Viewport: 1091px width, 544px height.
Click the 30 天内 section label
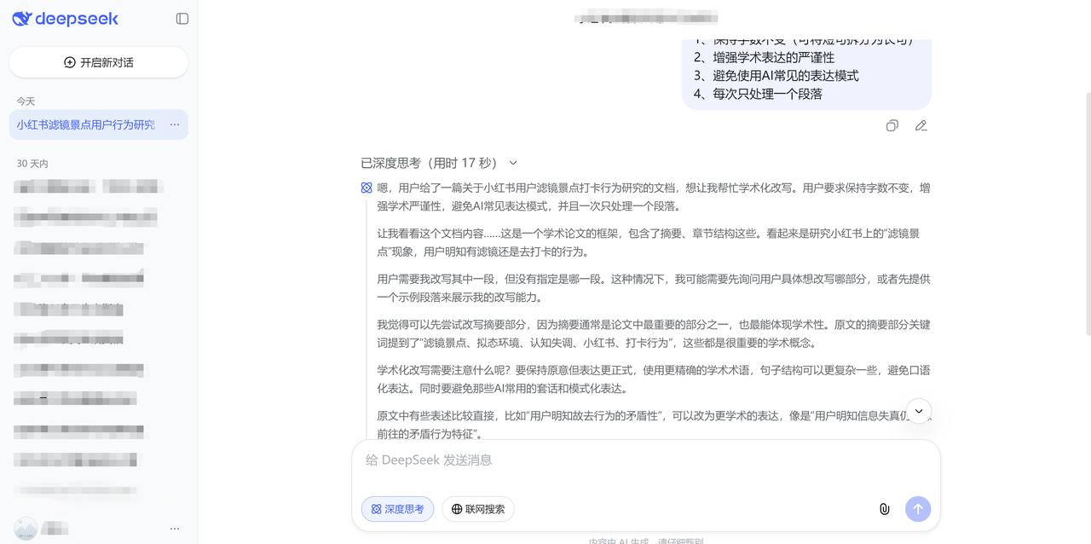[x=32, y=164]
